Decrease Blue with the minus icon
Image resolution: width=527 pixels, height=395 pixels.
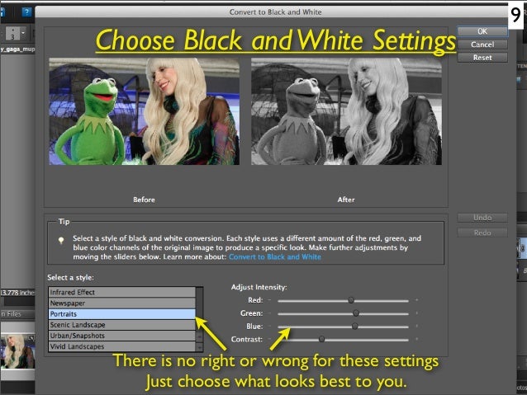pyautogui.click(x=269, y=327)
